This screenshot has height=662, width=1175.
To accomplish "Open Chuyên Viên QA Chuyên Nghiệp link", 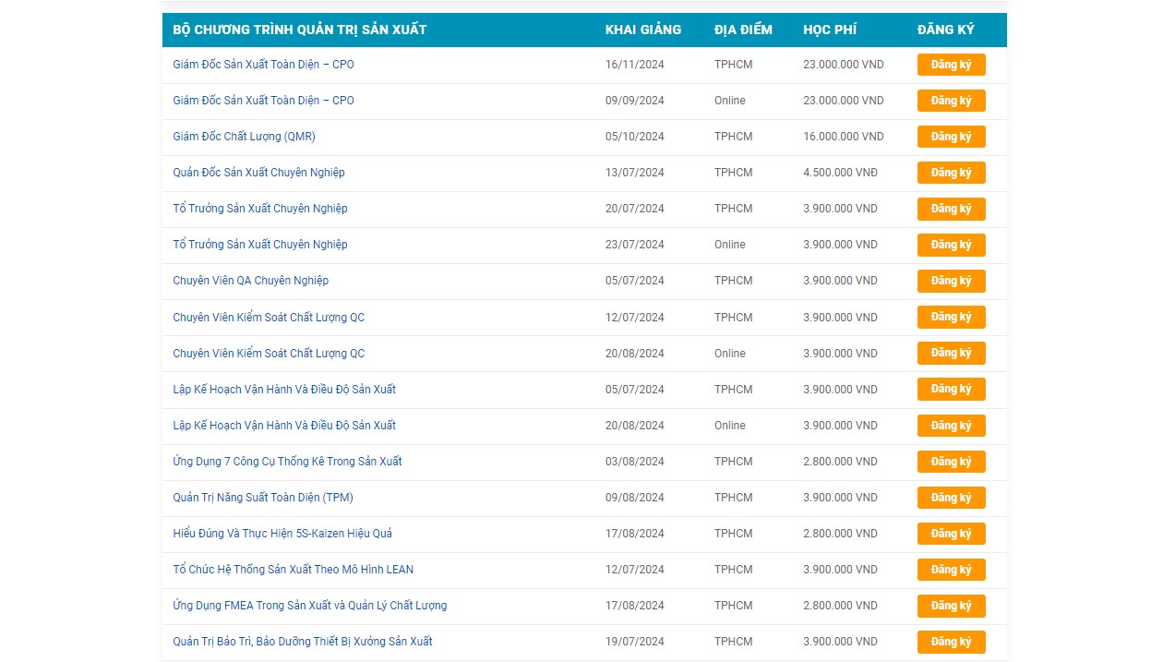I will [x=250, y=281].
